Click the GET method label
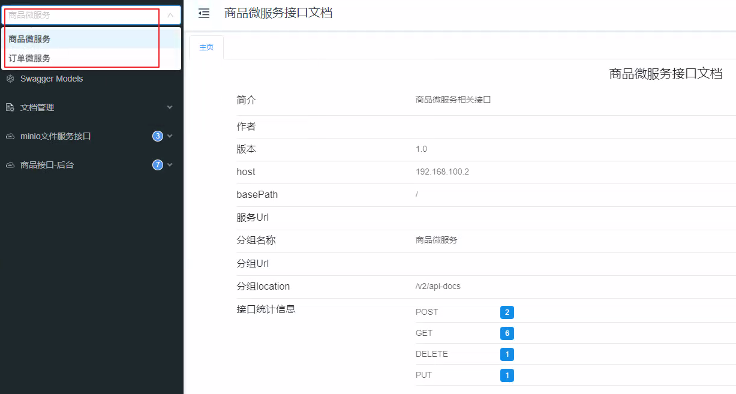The image size is (736, 394). (424, 333)
